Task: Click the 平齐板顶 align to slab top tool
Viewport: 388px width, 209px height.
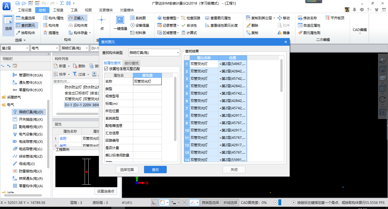Action: (x=335, y=18)
